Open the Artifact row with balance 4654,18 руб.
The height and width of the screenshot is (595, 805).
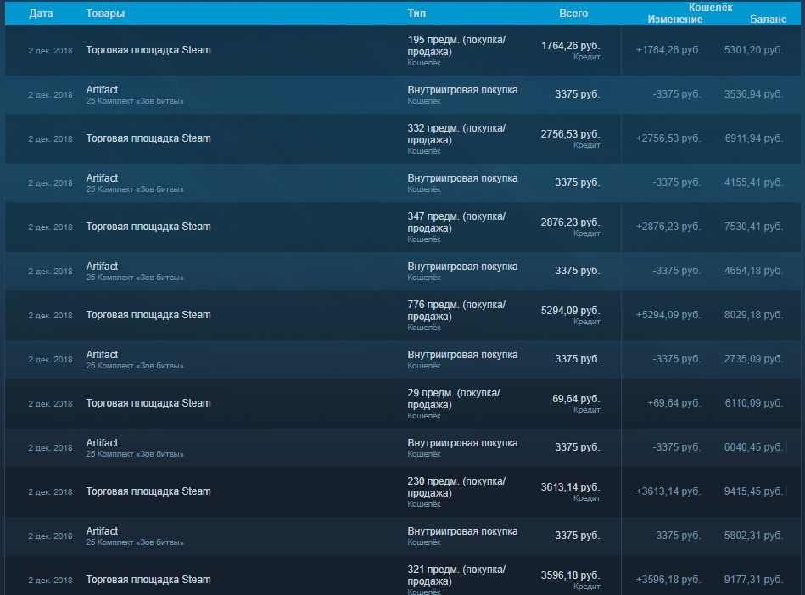tap(102, 267)
